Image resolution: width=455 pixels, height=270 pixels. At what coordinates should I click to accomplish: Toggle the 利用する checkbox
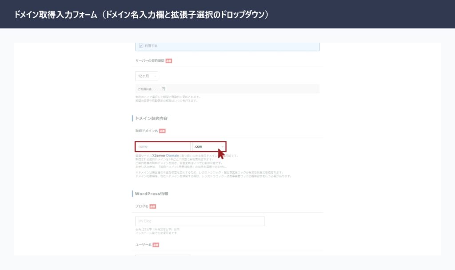click(141, 46)
